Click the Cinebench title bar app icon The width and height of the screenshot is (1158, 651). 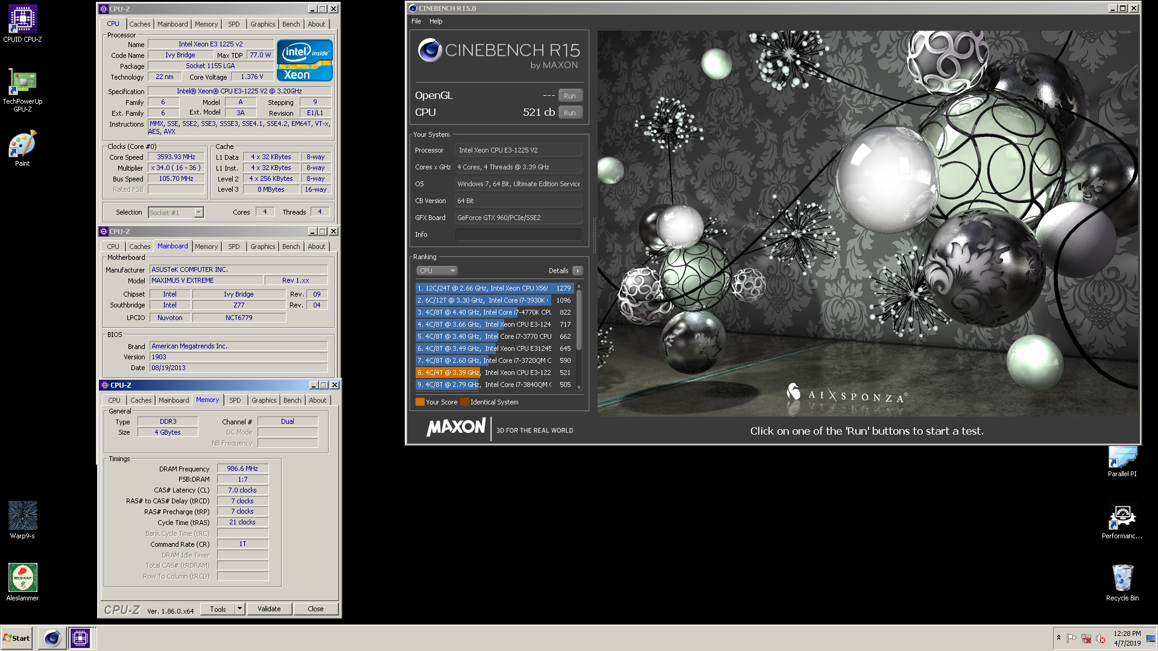[x=413, y=8]
